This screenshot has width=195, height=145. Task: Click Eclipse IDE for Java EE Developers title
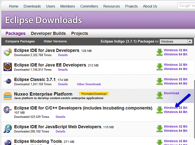pyautogui.click(x=50, y=65)
